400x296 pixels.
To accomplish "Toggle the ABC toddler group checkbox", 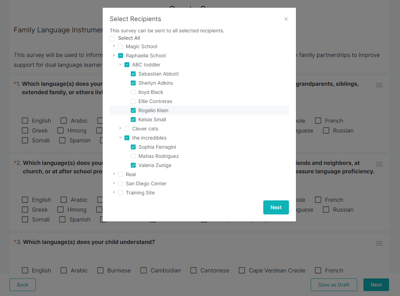I will (127, 65).
